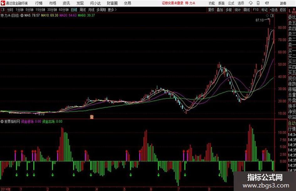The image size is (296, 191).
Task: Click the 8.70 low price label
Action: [x=41, y=114]
